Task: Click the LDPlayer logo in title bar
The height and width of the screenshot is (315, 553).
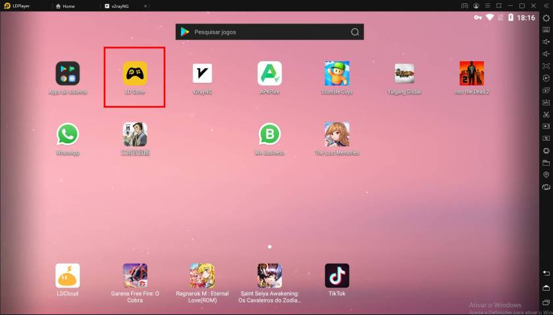Action: [7, 6]
